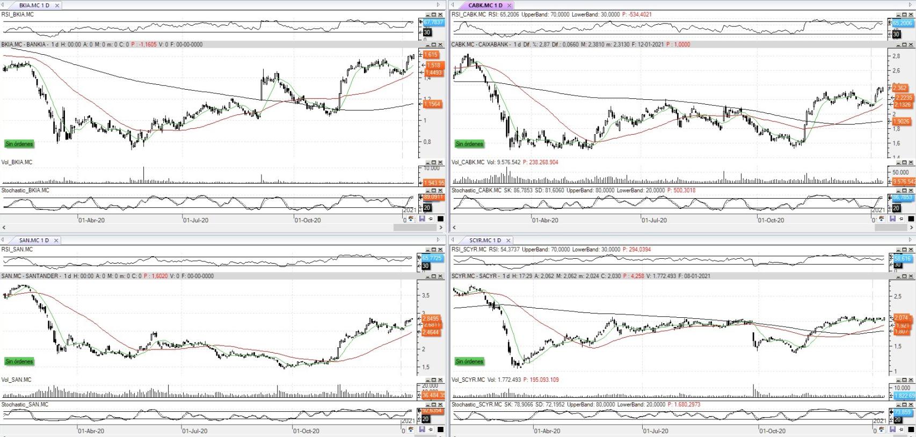This screenshot has width=916, height=437.
Task: Click the black color swatch under the BKIA chart
Action: point(441,219)
